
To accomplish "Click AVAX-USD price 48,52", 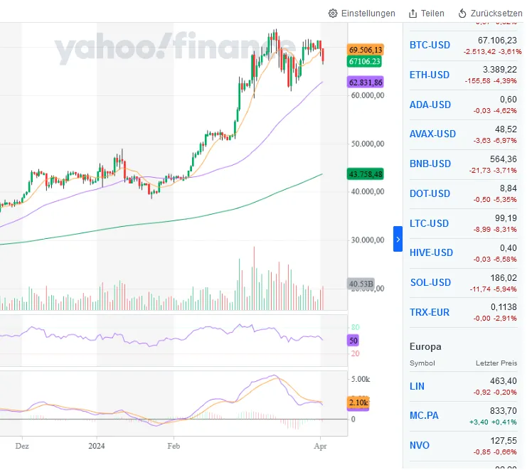I will (x=506, y=129).
